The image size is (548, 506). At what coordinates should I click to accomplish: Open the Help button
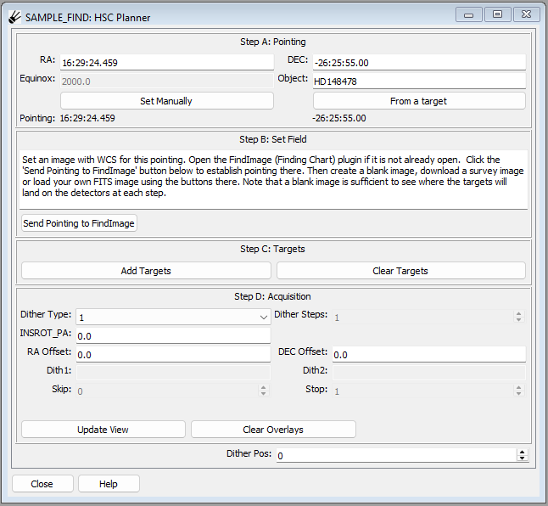point(109,484)
